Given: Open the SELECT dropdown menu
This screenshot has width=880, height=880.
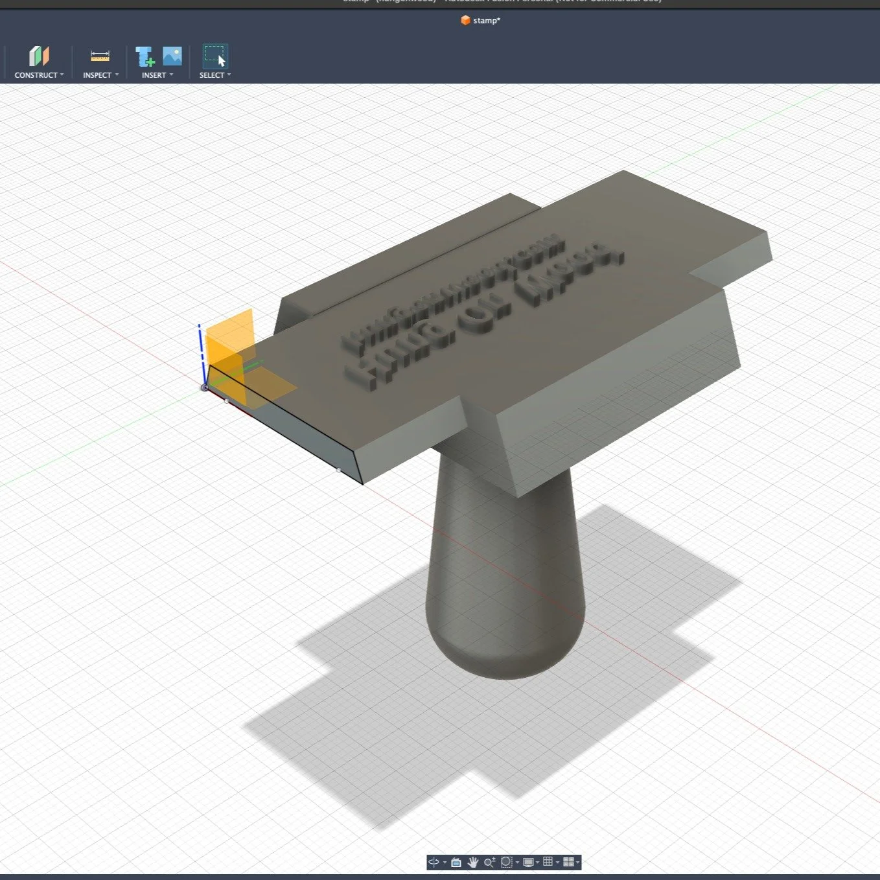Looking at the screenshot, I should tap(215, 75).
